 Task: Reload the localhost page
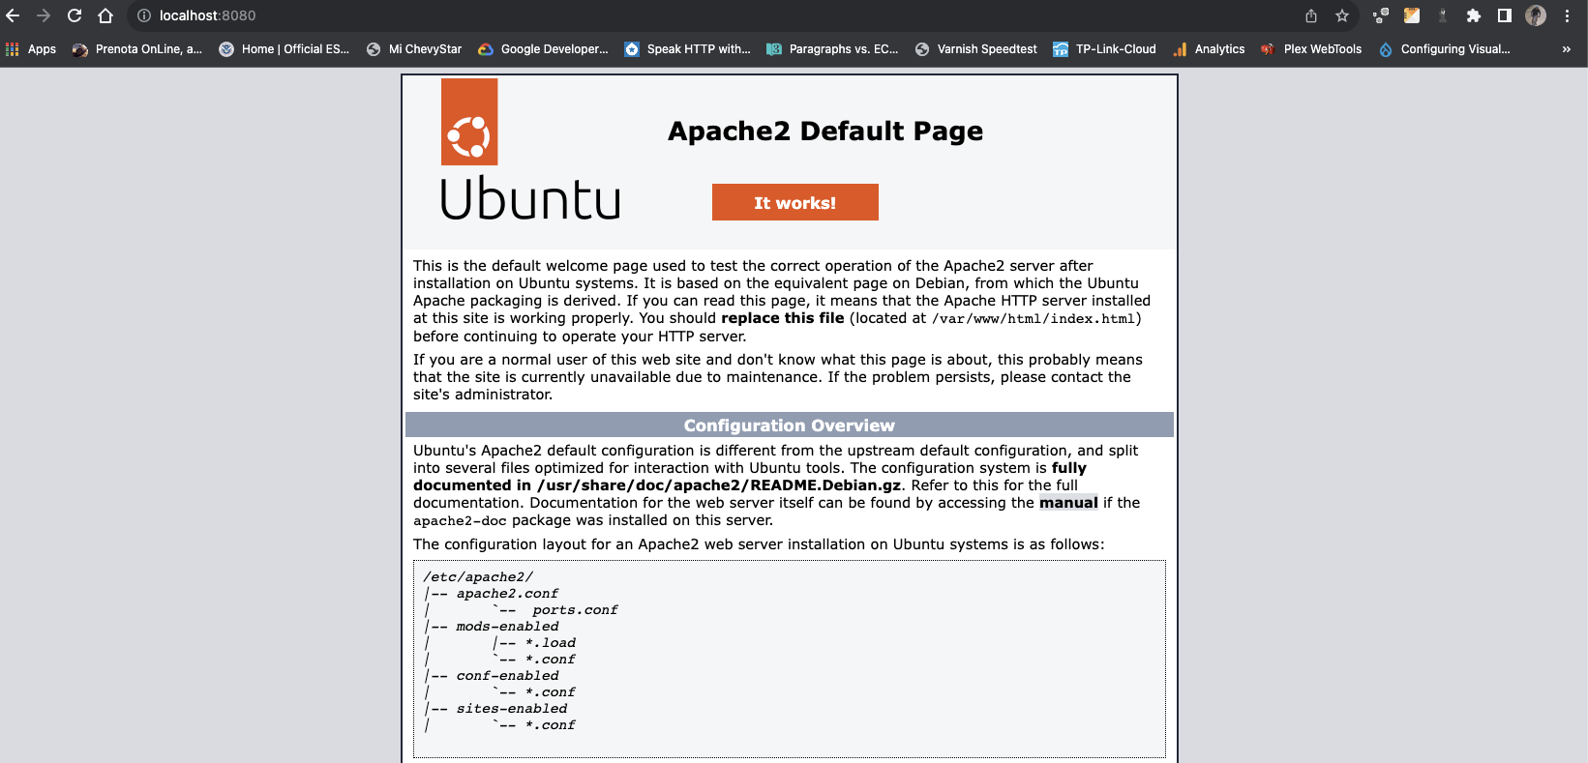pyautogui.click(x=75, y=15)
